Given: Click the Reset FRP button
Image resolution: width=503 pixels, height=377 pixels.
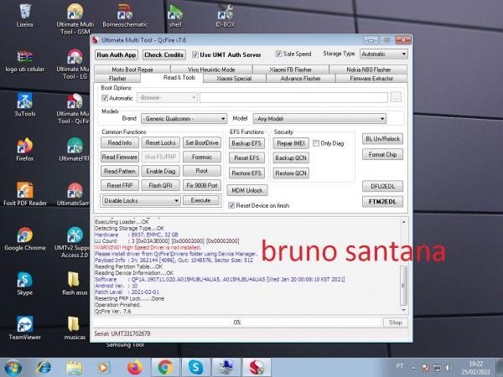Looking at the screenshot, I should (120, 185).
